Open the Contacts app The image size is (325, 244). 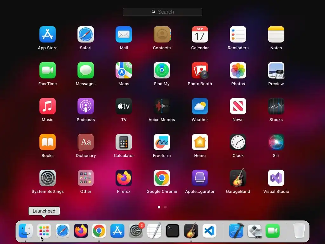(x=162, y=34)
